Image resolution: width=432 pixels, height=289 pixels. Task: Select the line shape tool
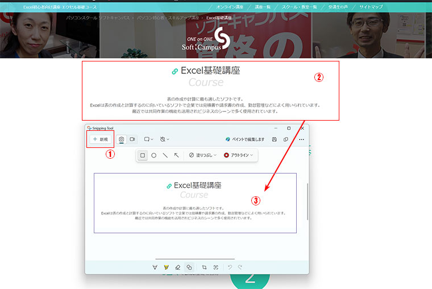[165, 155]
